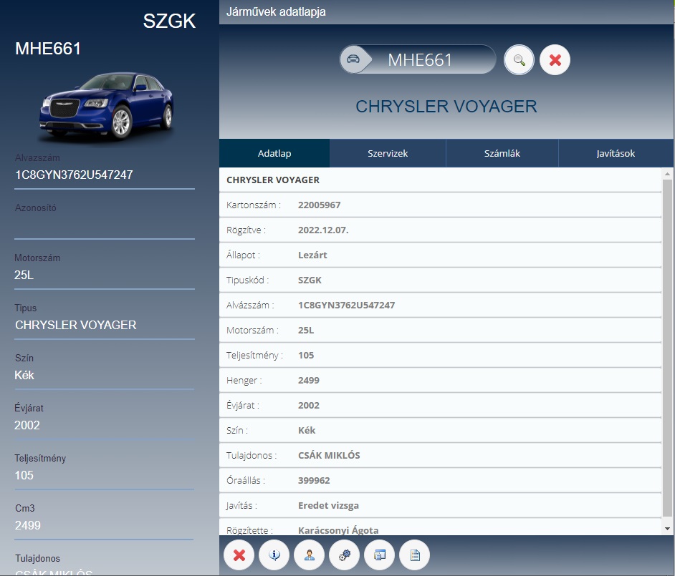Click the Motorszám value 25L in left panel
675x576 pixels.
click(x=24, y=275)
